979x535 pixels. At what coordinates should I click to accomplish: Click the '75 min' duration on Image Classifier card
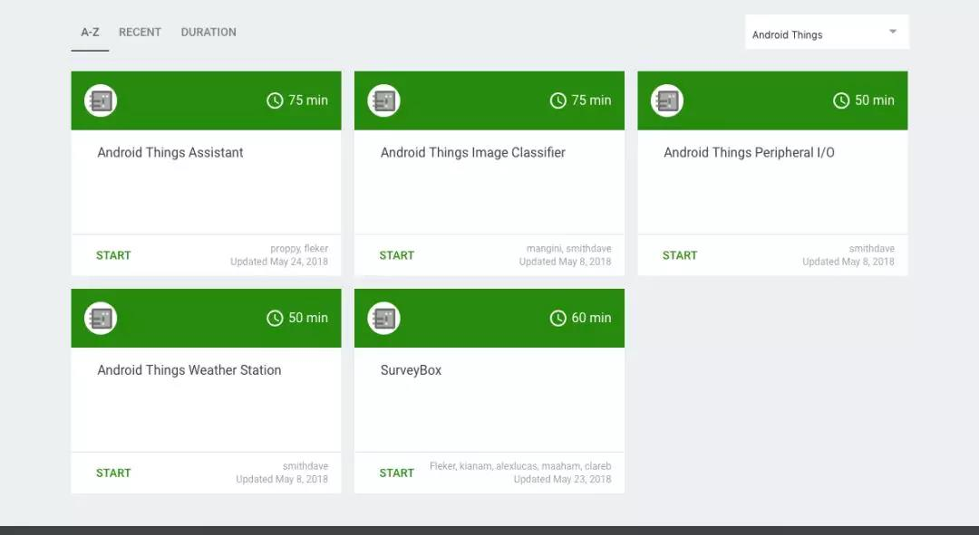(x=591, y=100)
